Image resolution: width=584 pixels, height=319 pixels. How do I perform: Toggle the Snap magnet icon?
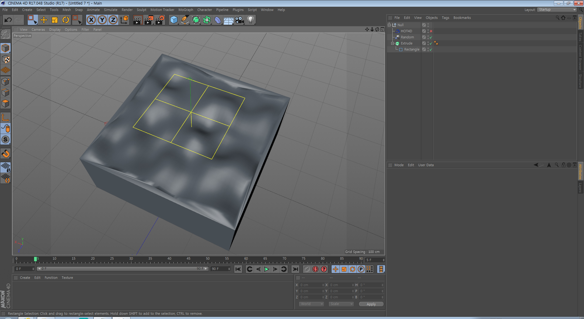(5, 154)
